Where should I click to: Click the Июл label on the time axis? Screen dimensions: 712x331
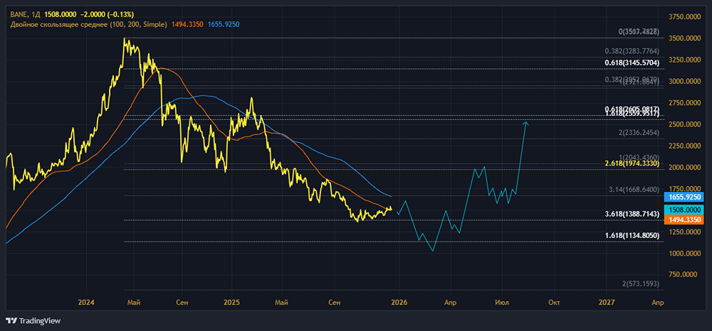[502, 302]
